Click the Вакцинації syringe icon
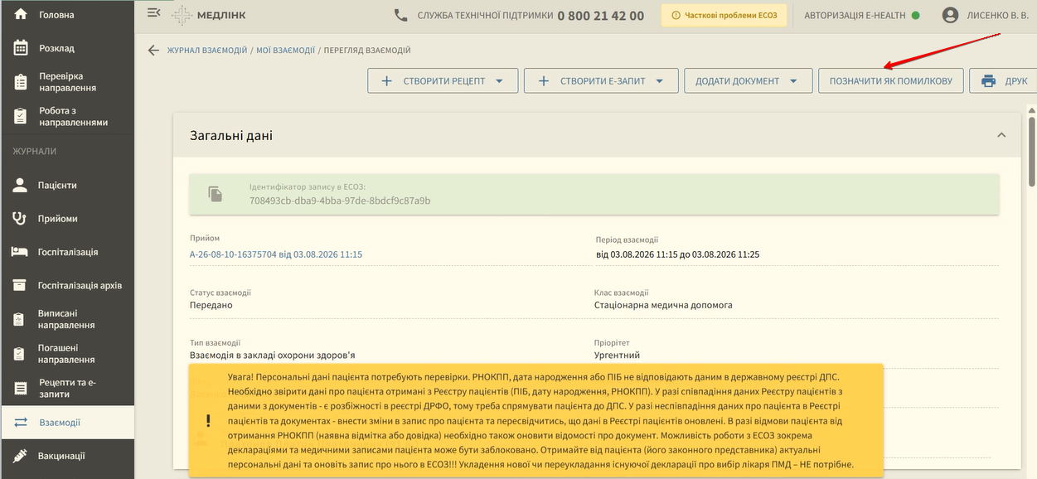This screenshot has height=479, width=1037. coord(20,456)
